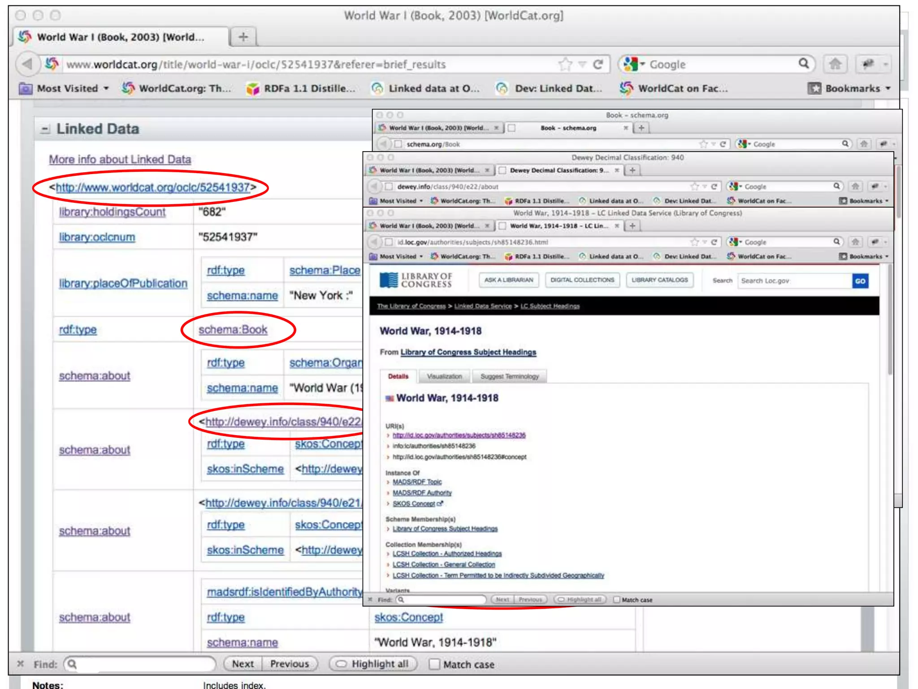918x689 pixels.
Task: Enable Match case in Library of Congress window
Action: pos(617,600)
